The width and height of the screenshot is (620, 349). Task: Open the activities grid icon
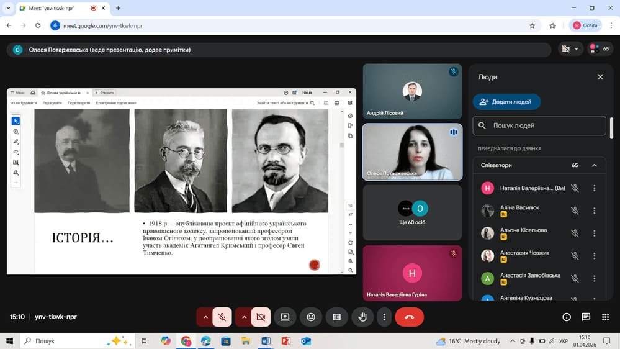click(x=605, y=317)
